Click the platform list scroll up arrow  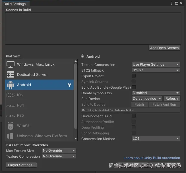tap(76, 61)
